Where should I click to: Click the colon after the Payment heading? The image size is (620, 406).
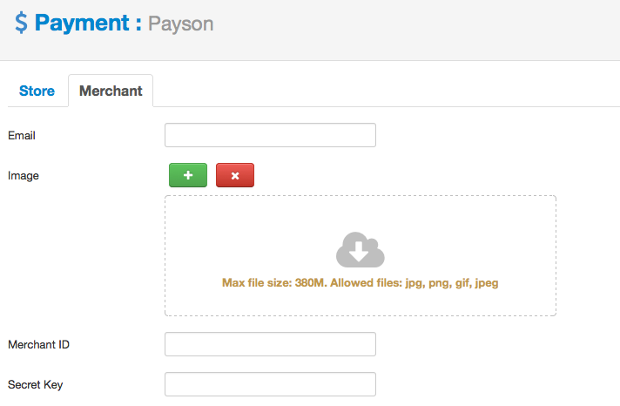pos(138,24)
